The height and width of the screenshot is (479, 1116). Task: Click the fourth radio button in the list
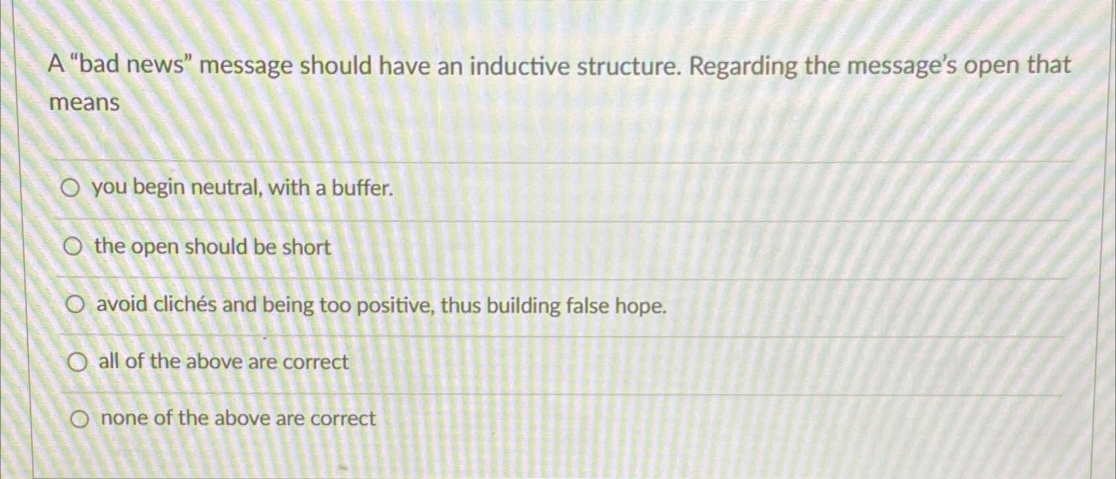(79, 362)
